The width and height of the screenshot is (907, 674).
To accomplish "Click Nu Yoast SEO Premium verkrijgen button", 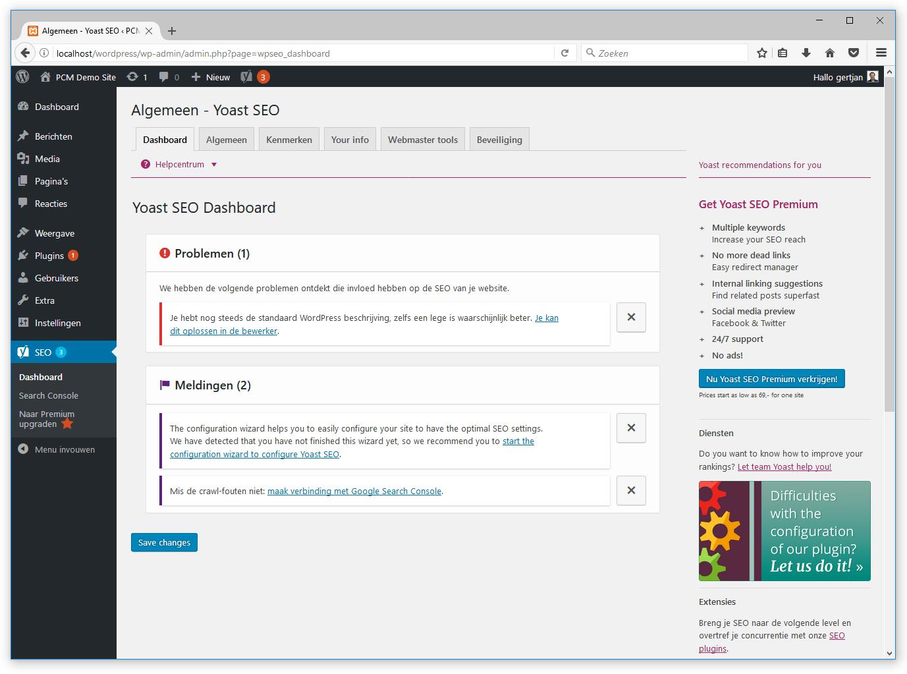I will [771, 379].
